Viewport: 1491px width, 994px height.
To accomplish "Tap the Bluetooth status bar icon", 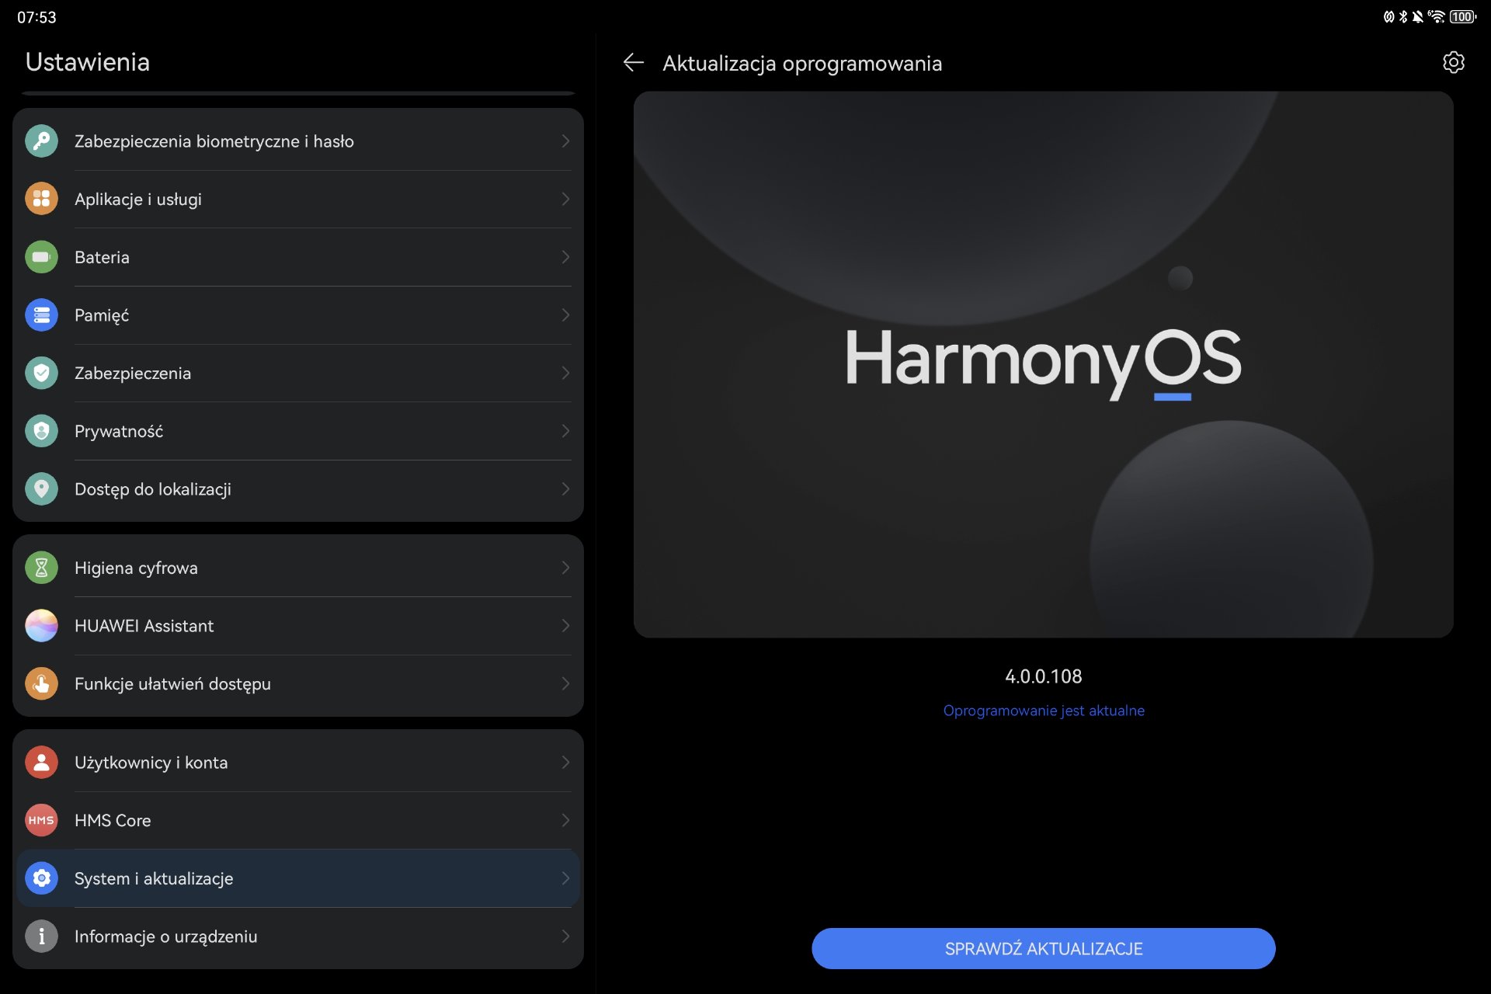I will click(x=1403, y=16).
